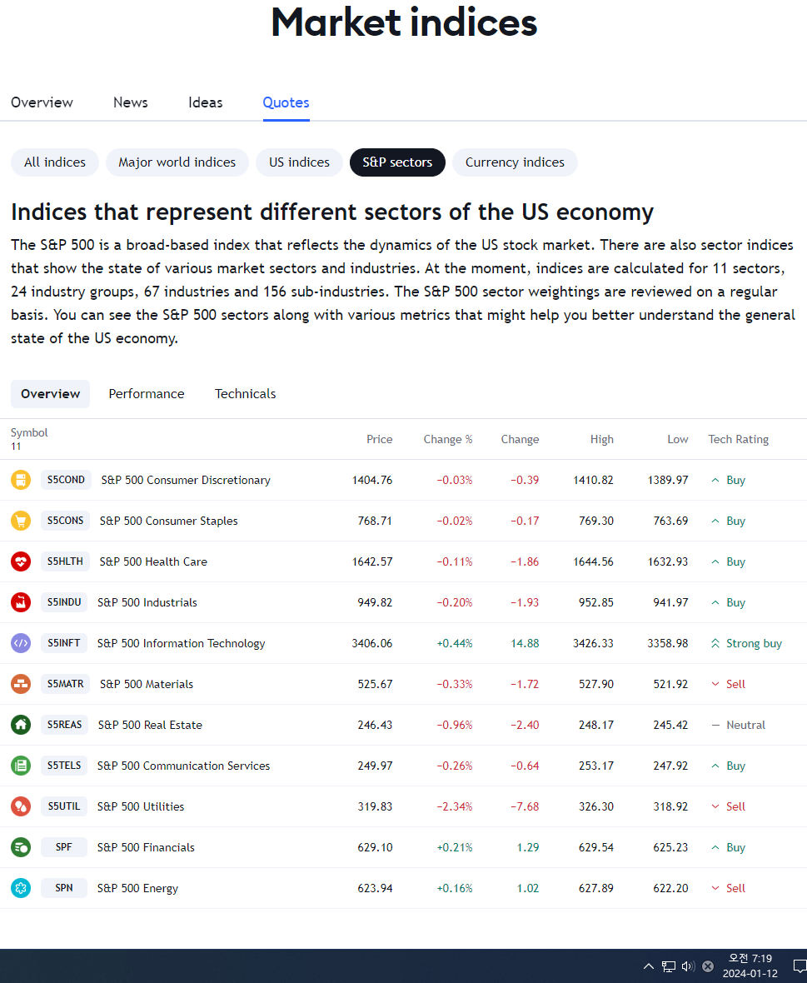The width and height of the screenshot is (807, 983).
Task: Click the Information Technology code icon
Action: point(21,643)
